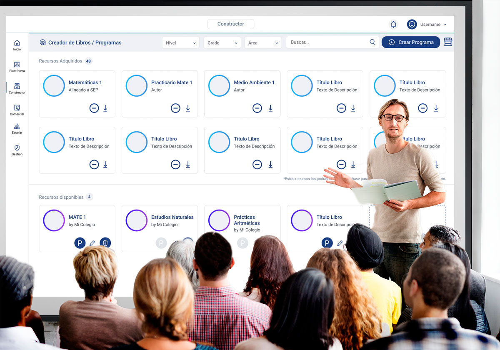Expand the Nivel dropdown
This screenshot has width=500, height=350.
click(x=180, y=42)
